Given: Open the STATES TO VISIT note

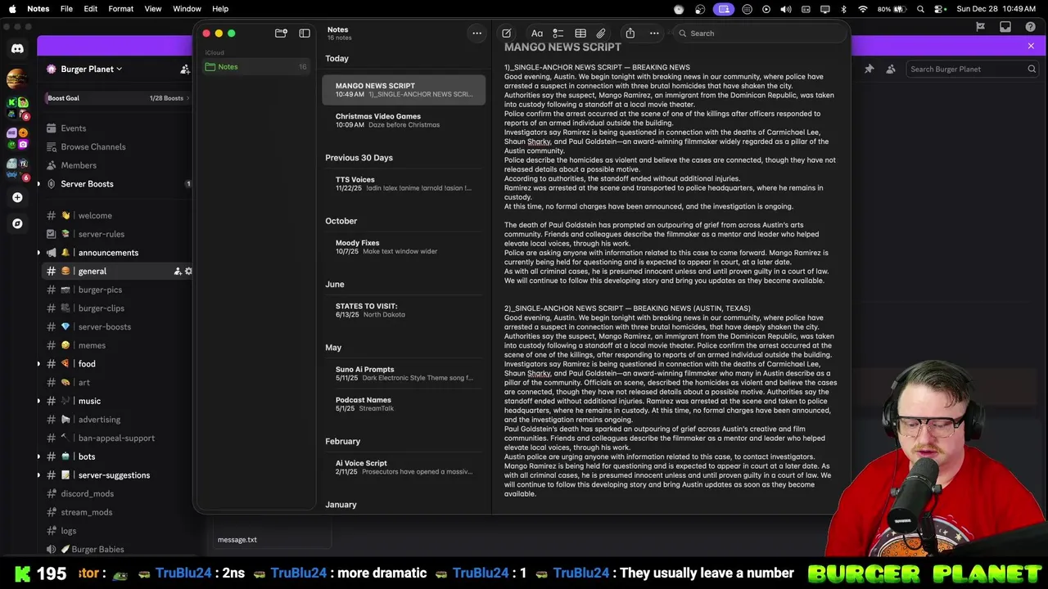Looking at the screenshot, I should pyautogui.click(x=404, y=310).
